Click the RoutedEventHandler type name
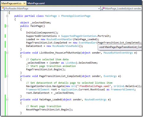Viewport: 143px width, 117px height. coord(60,39)
